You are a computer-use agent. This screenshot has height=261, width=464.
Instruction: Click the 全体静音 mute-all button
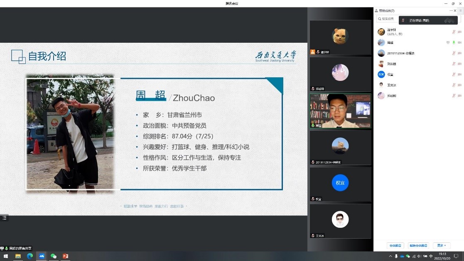(x=395, y=245)
